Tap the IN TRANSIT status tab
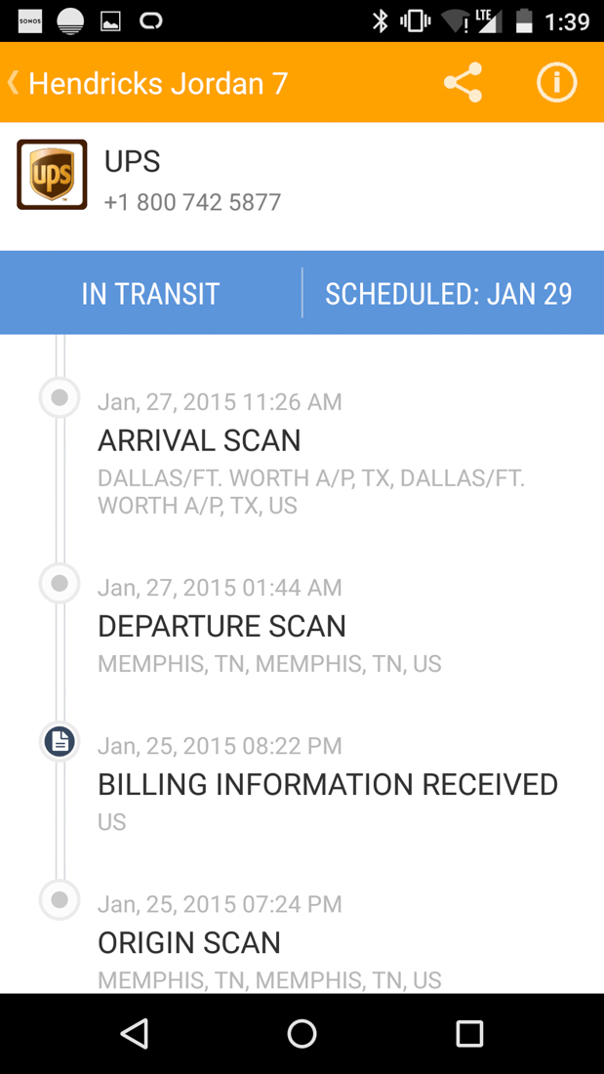Viewport: 604px width, 1074px height. pyautogui.click(x=150, y=294)
